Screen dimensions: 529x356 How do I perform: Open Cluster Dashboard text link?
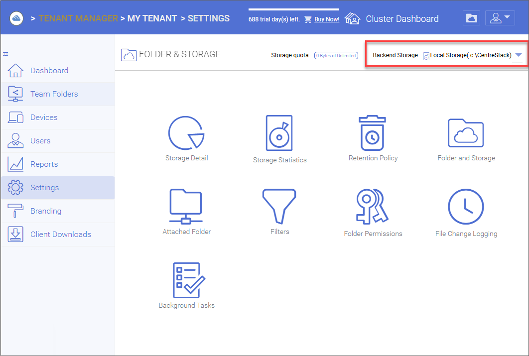coord(402,18)
